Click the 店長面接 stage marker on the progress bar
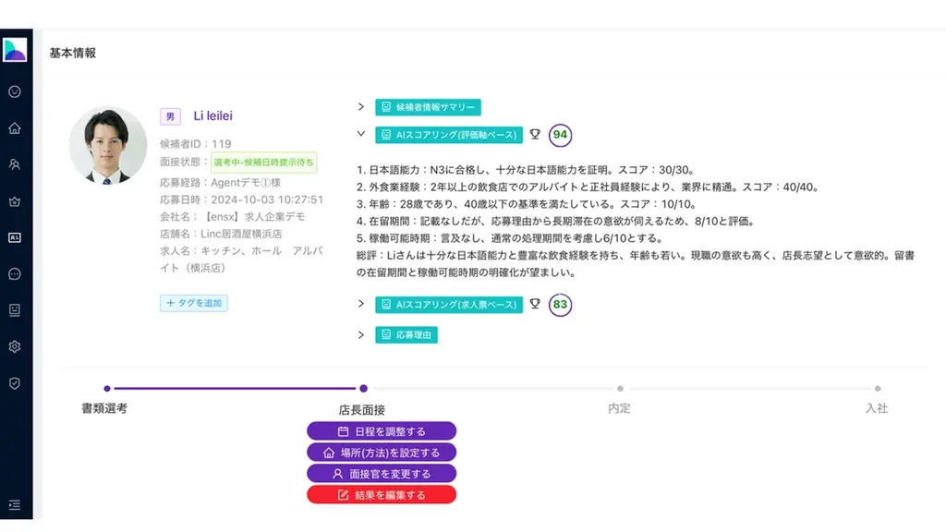 tap(362, 390)
